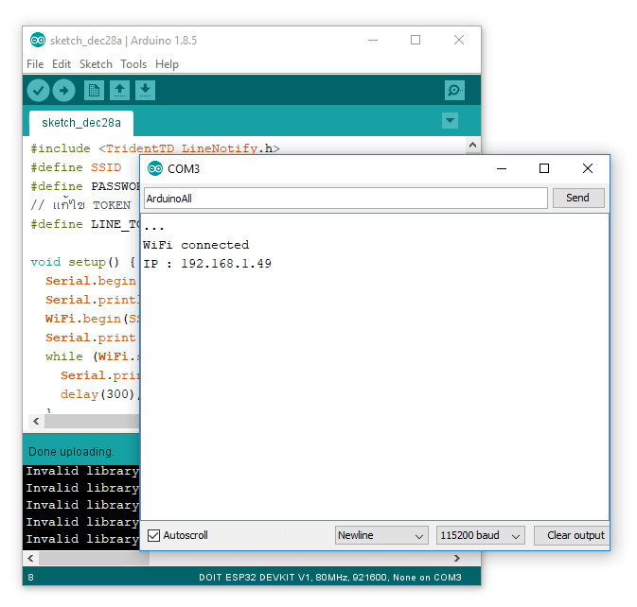
Task: Open the Tools menu
Action: click(133, 64)
